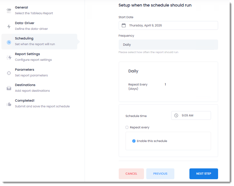234x186 pixels.
Task: Click the Repeat Every days value field
Action: (x=166, y=85)
